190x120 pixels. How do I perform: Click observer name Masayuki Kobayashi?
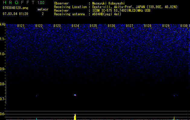click(108, 3)
